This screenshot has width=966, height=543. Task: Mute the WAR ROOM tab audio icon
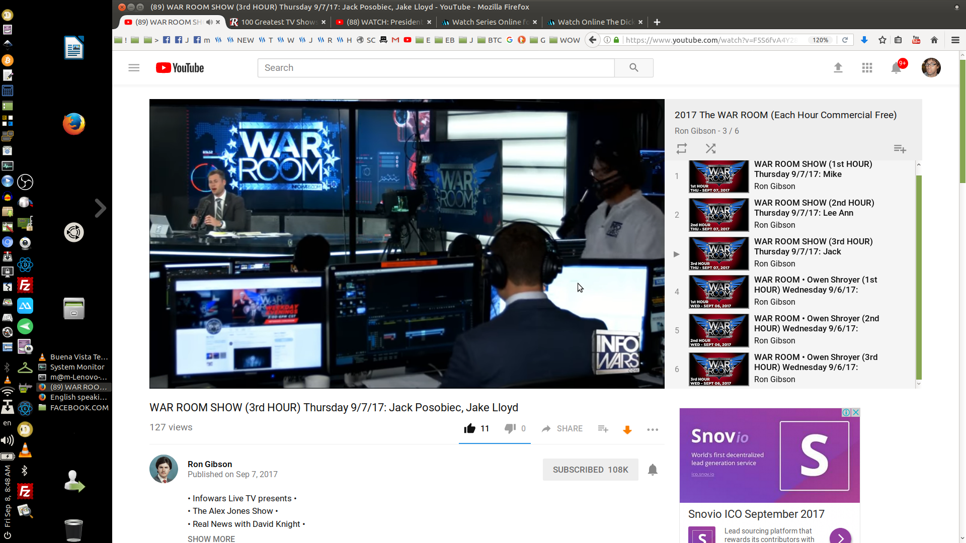pos(209,22)
